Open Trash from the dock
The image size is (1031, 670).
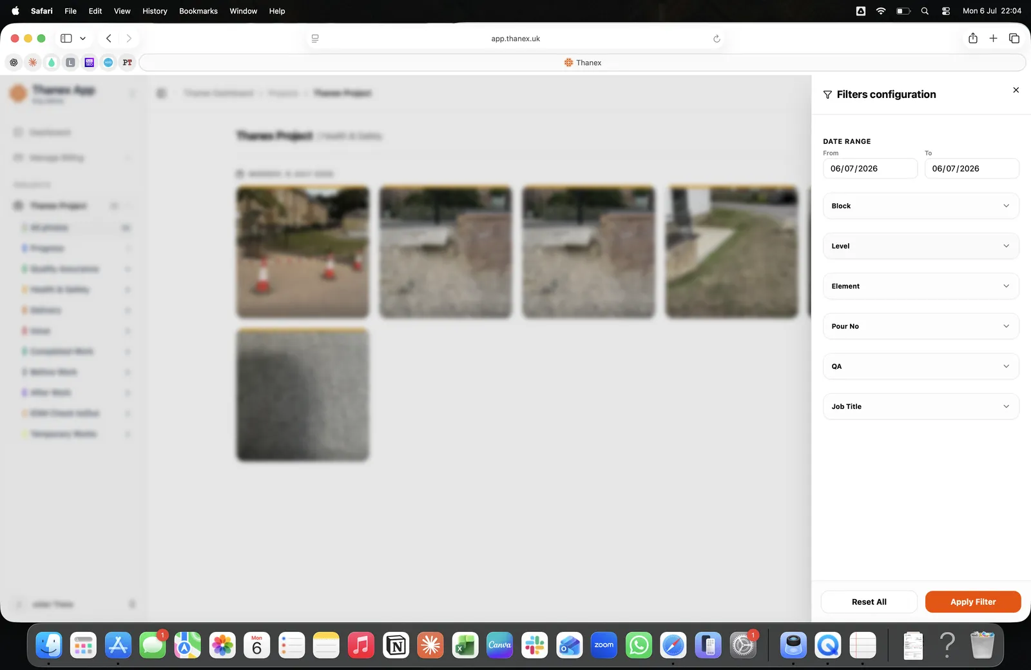coord(982,645)
